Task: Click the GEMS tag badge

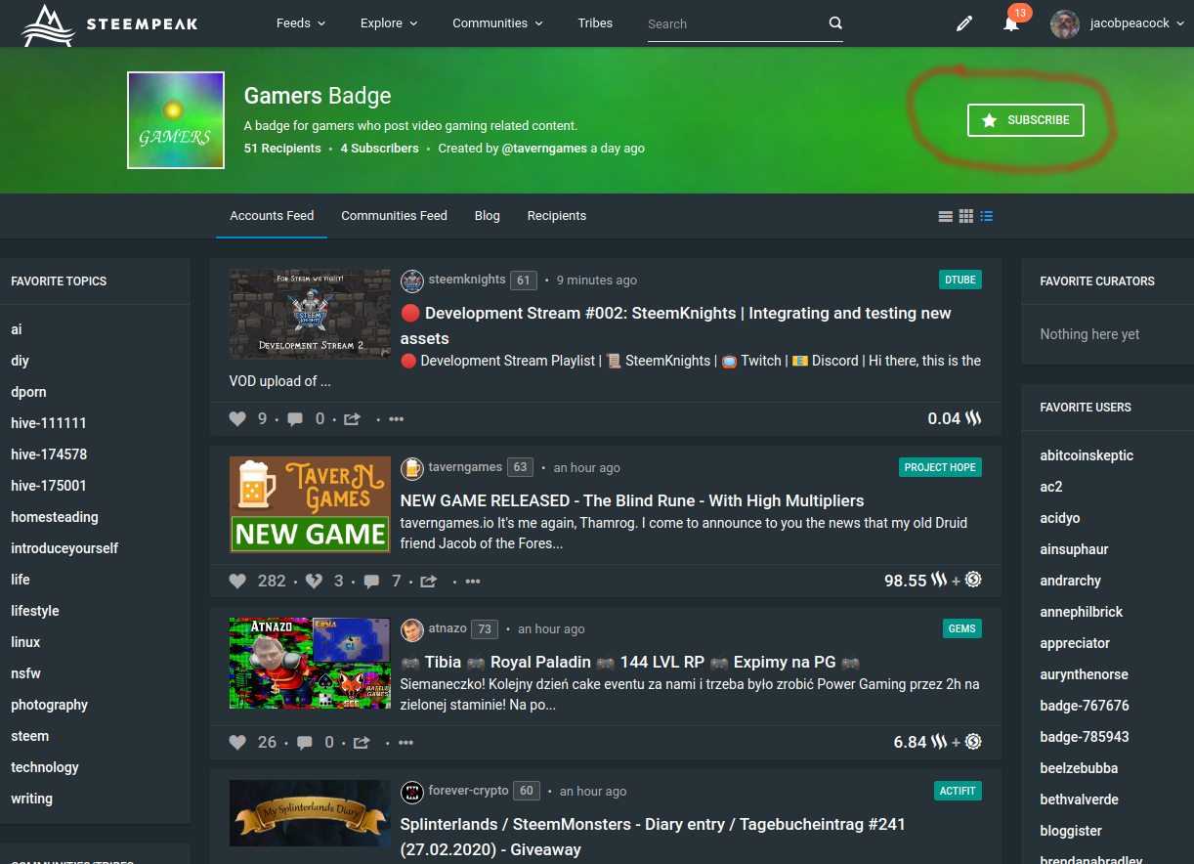Action: coord(962,628)
